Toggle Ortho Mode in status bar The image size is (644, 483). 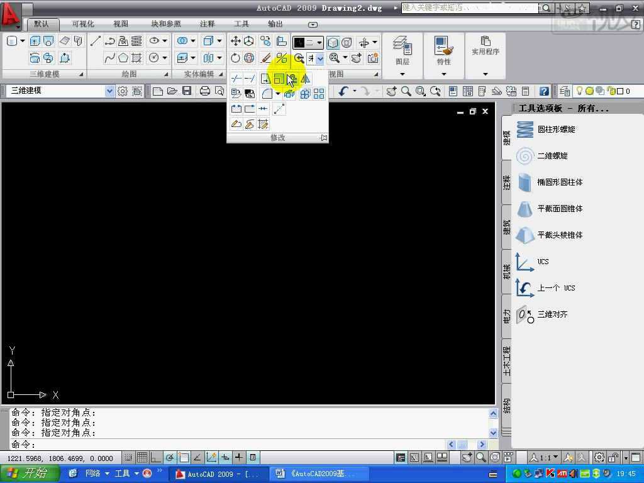(x=156, y=457)
